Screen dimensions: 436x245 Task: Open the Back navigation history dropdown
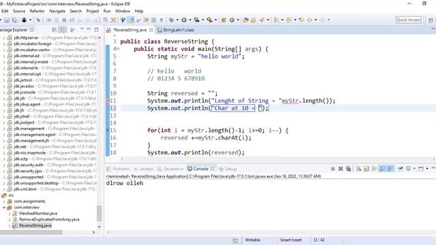coord(315,20)
